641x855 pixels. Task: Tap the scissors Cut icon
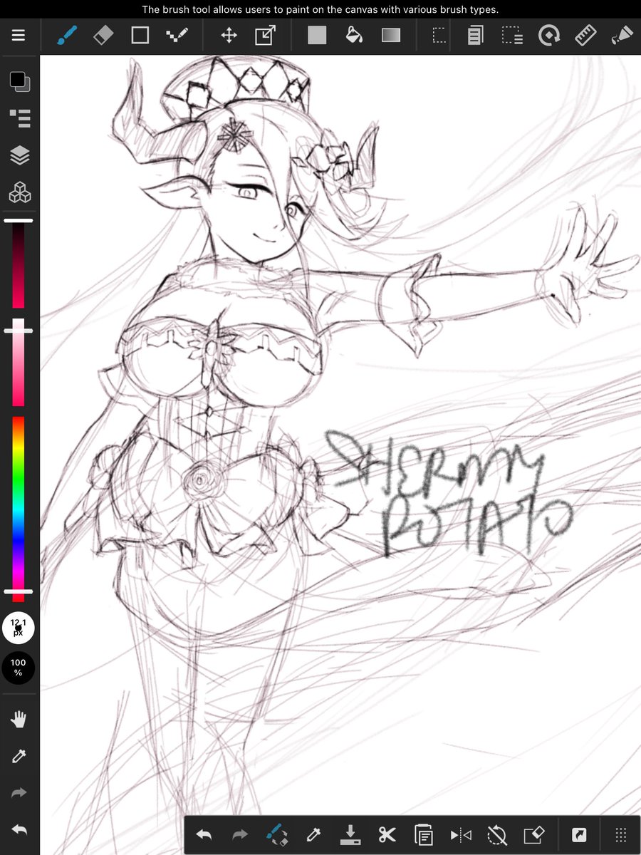pyautogui.click(x=387, y=834)
